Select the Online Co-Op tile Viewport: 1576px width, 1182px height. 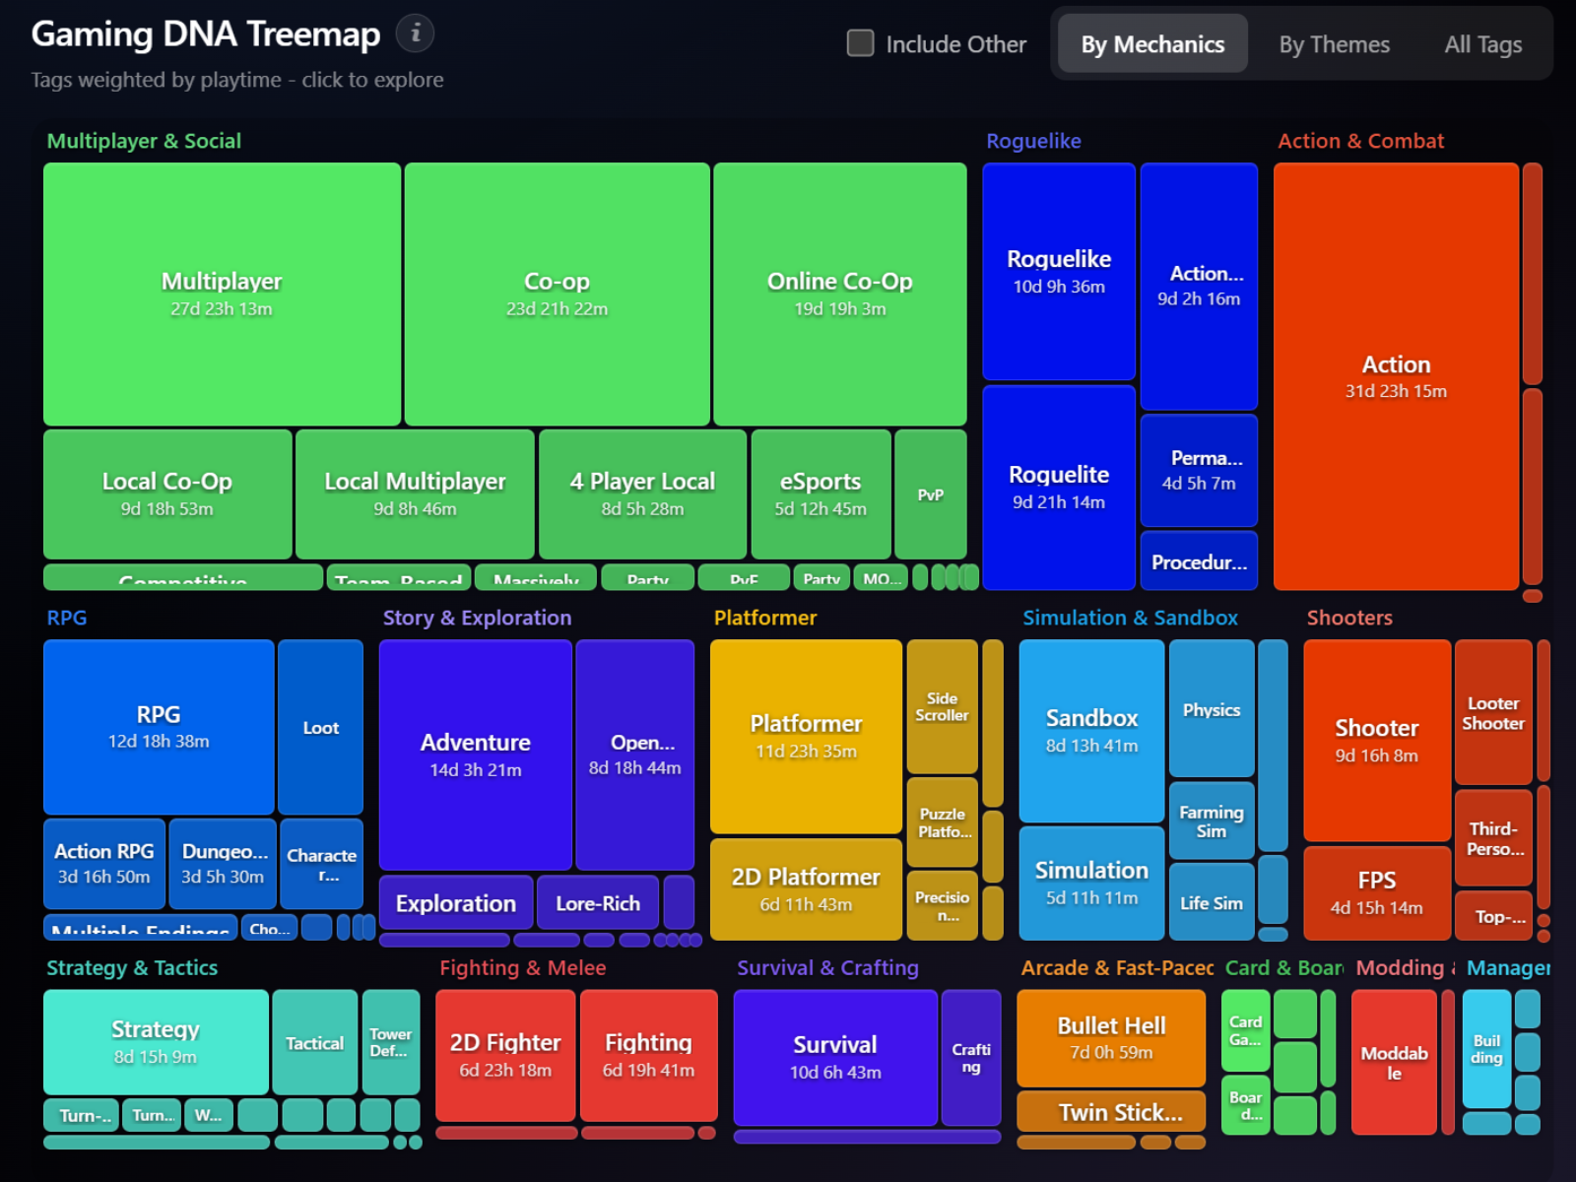839,294
